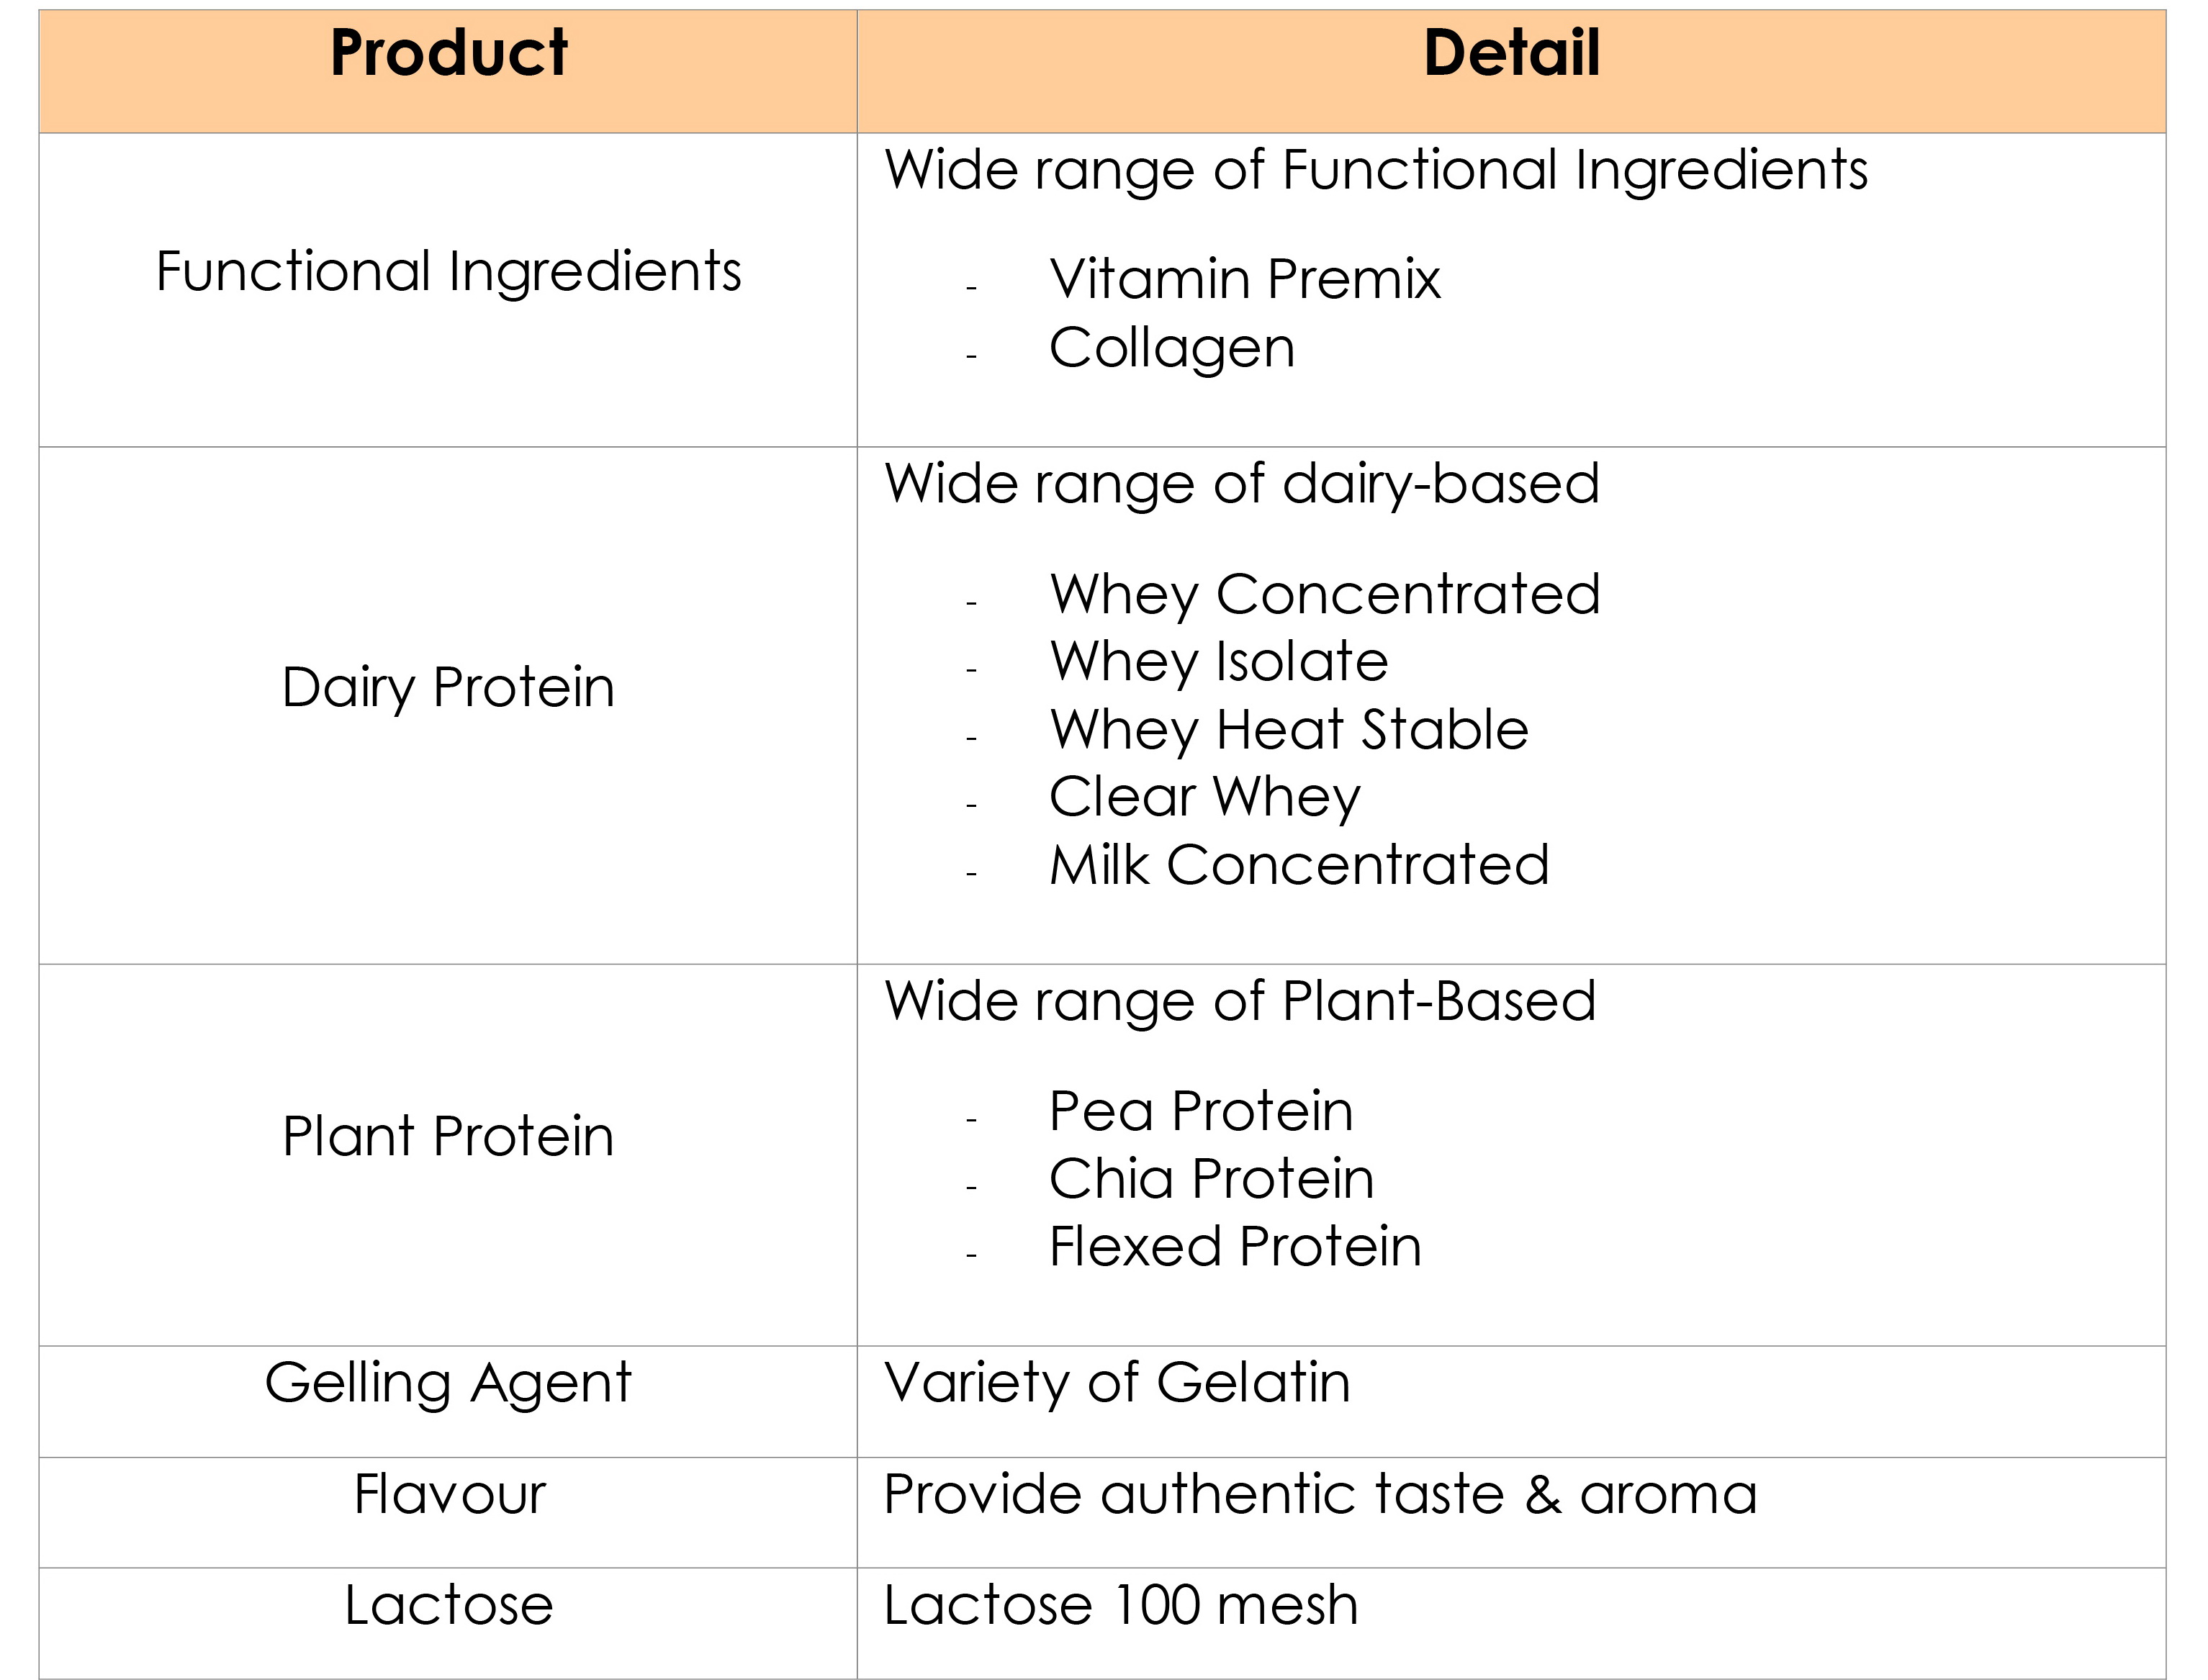2208x1680 pixels.
Task: Click the Product column header
Action: (448, 72)
